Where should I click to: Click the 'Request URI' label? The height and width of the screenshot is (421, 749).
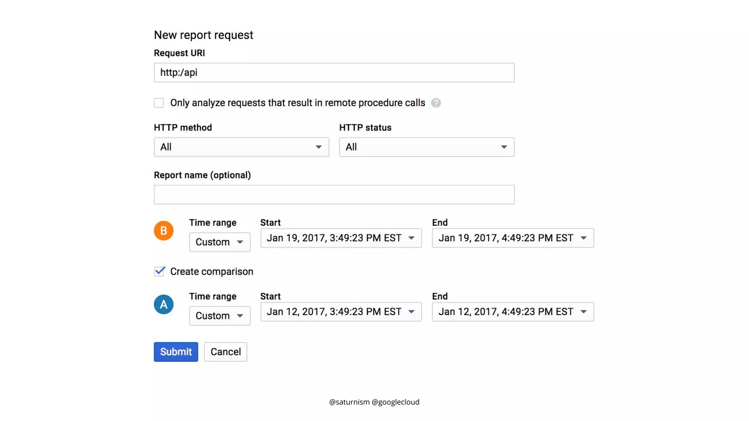point(179,53)
